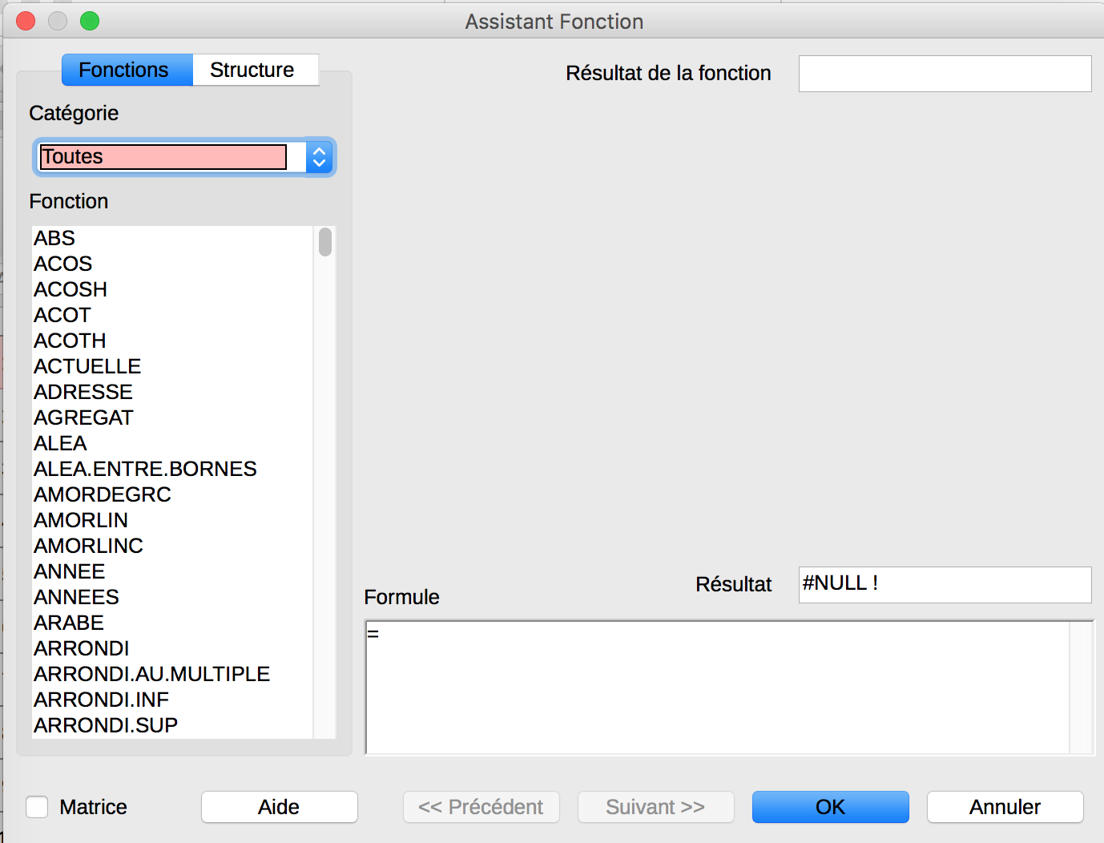
Task: Select ARRONDI in the function list
Action: coord(172,648)
